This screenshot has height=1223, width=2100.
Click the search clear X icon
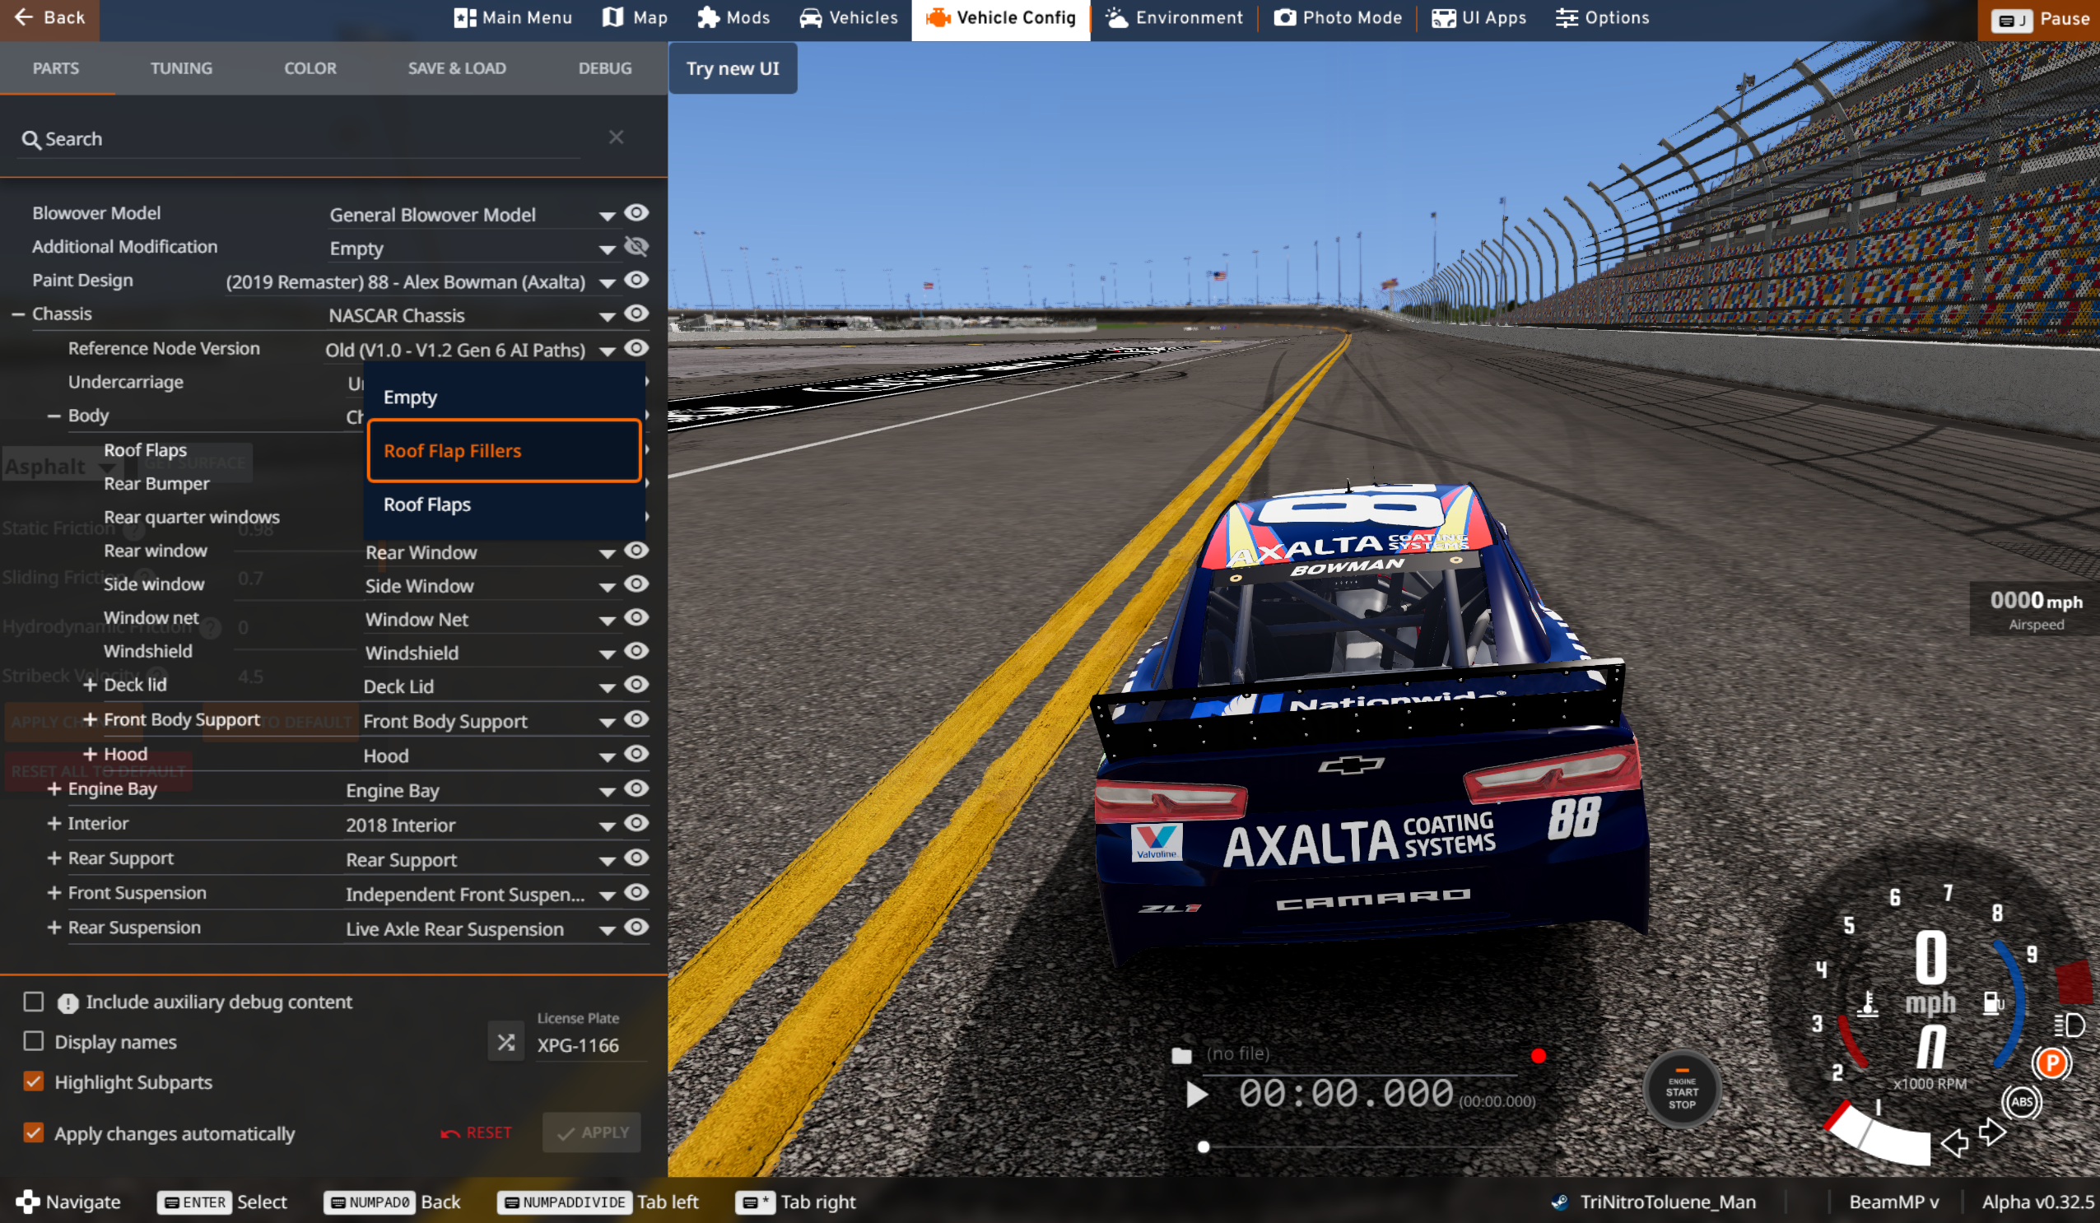tap(616, 137)
